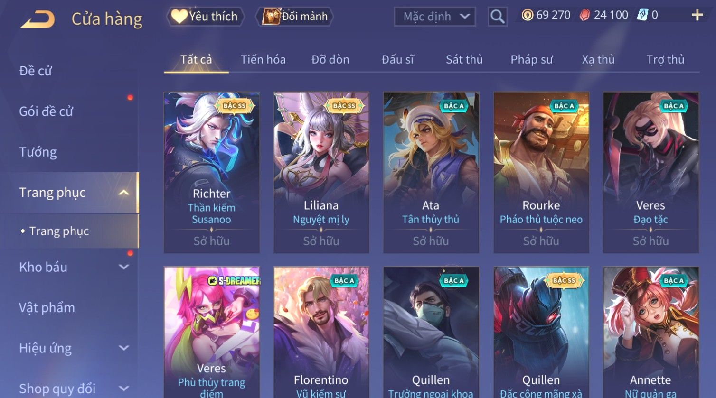
Task: Open Đổi mảnh chest exchange
Action: 295,17
